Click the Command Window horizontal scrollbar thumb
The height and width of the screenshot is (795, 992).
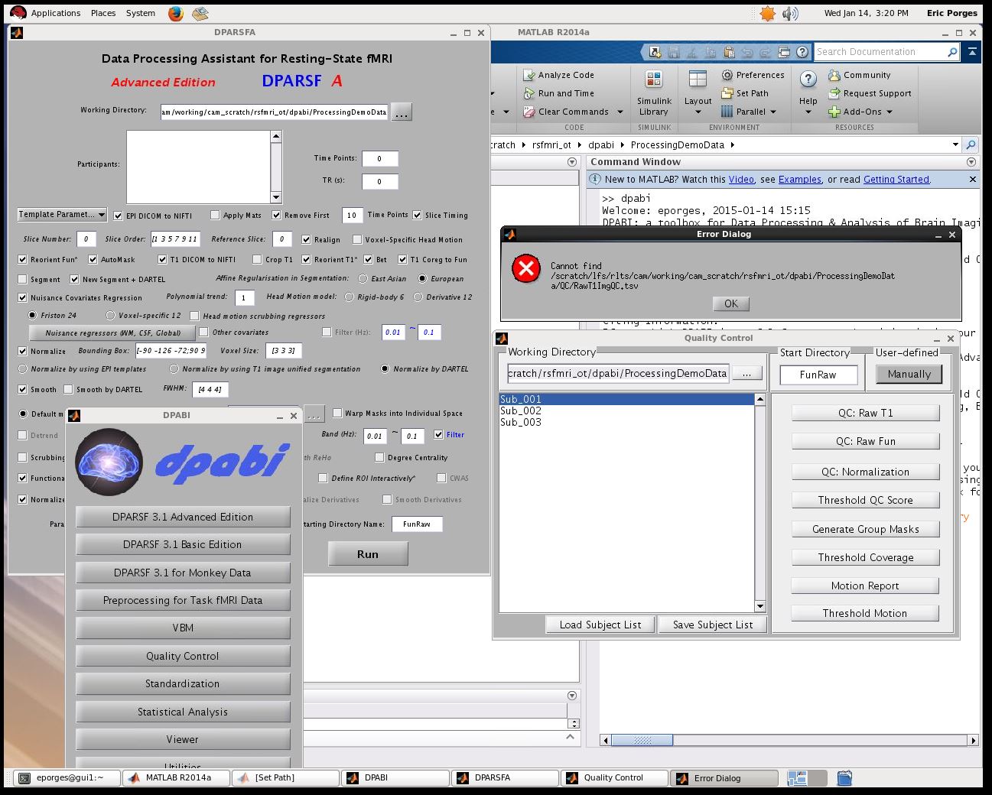click(642, 740)
